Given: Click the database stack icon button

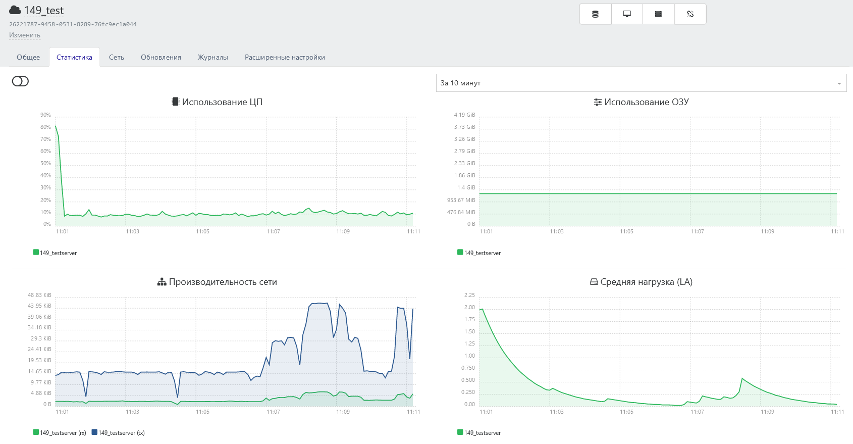Looking at the screenshot, I should click(596, 14).
